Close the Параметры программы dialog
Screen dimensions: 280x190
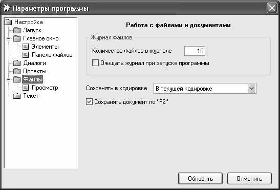(272, 8)
